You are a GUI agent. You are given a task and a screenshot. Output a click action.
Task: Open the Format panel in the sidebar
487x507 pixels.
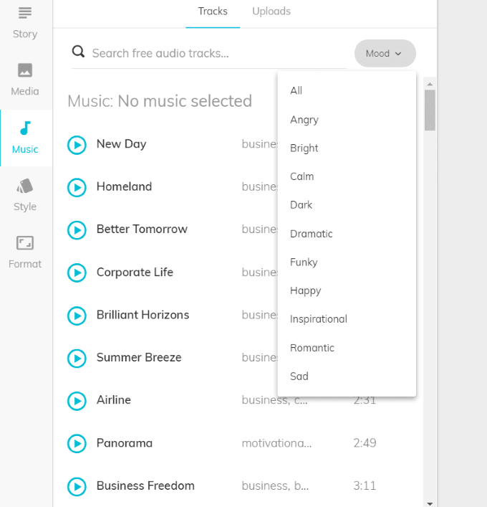coord(25,252)
